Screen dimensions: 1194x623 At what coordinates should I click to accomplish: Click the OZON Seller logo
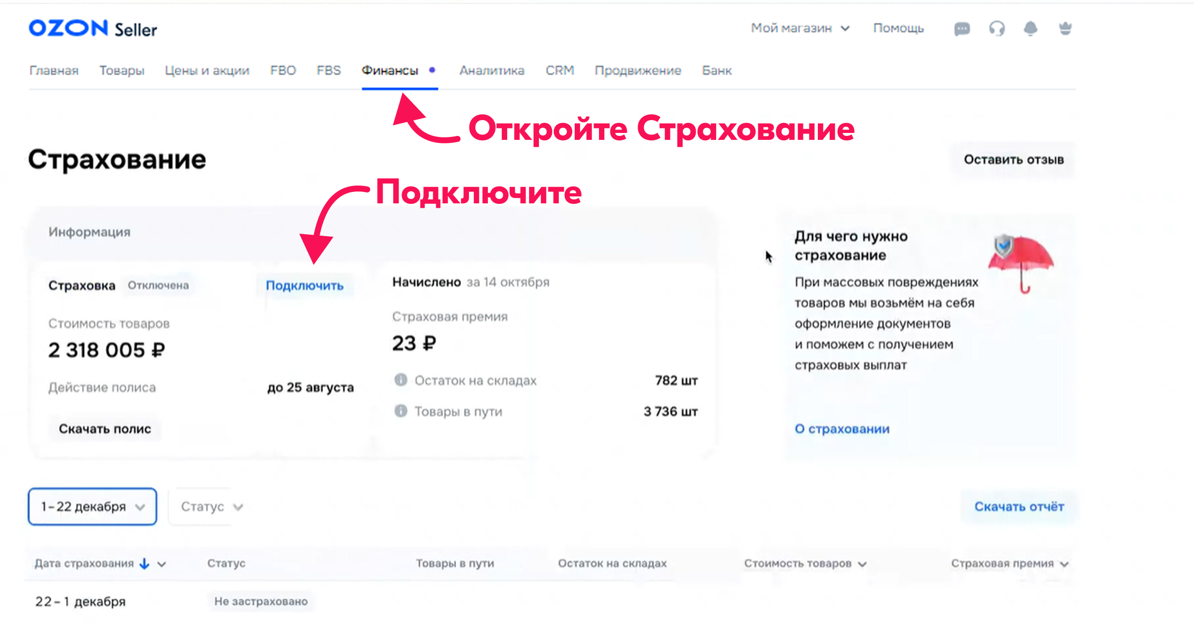click(x=93, y=29)
